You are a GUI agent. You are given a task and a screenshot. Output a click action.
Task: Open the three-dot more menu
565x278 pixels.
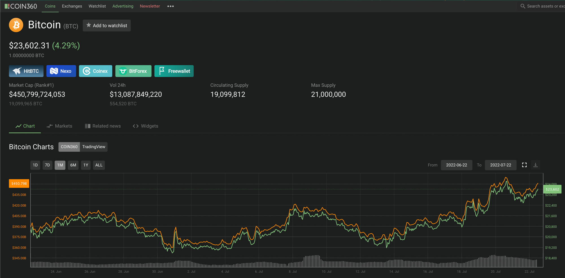[x=170, y=6]
